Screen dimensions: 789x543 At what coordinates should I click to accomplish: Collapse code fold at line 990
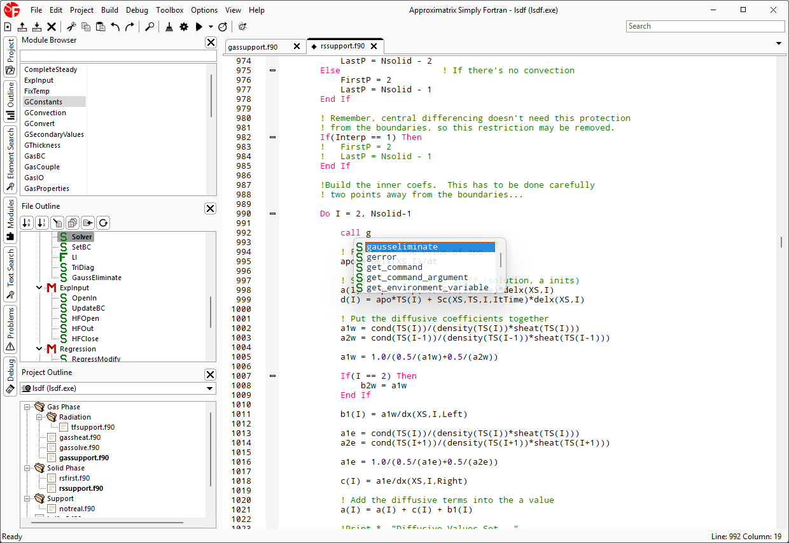(273, 214)
